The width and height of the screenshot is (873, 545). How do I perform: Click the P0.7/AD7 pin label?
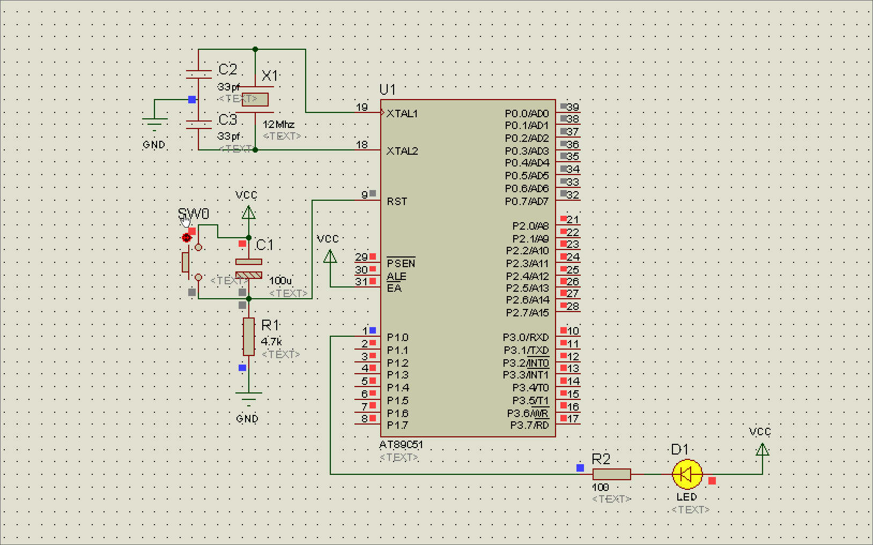click(527, 201)
